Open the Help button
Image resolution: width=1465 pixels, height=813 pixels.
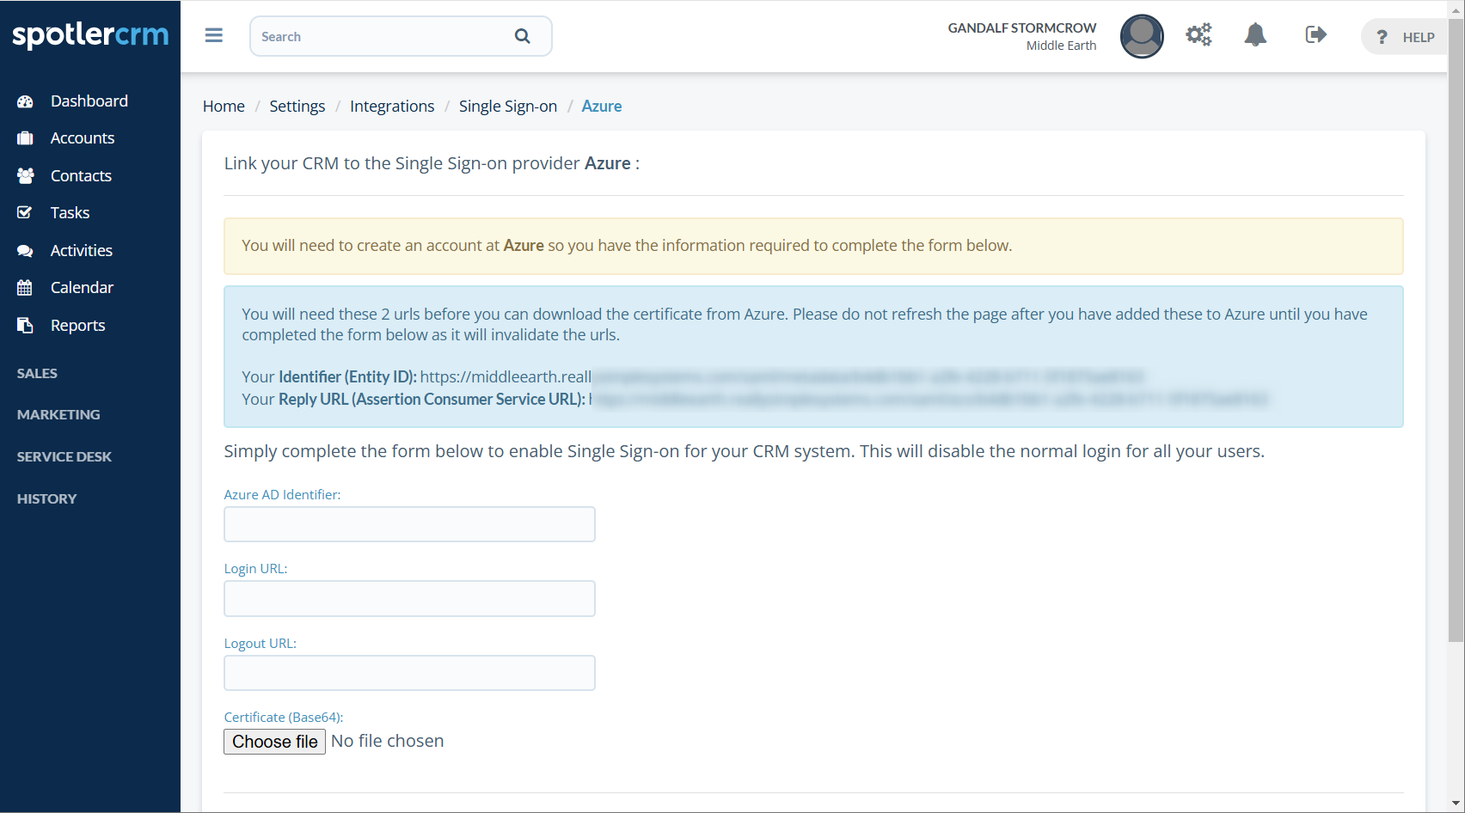pyautogui.click(x=1405, y=37)
